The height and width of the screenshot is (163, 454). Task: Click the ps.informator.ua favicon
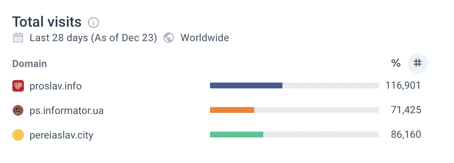tap(18, 110)
